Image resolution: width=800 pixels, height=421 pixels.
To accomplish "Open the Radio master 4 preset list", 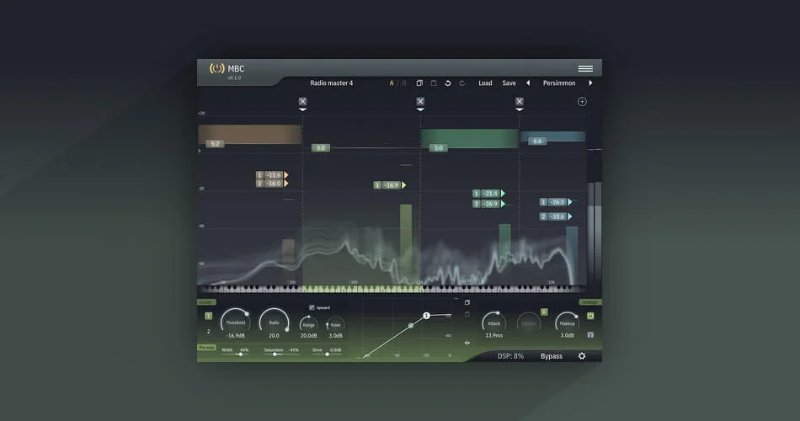I will click(x=331, y=83).
